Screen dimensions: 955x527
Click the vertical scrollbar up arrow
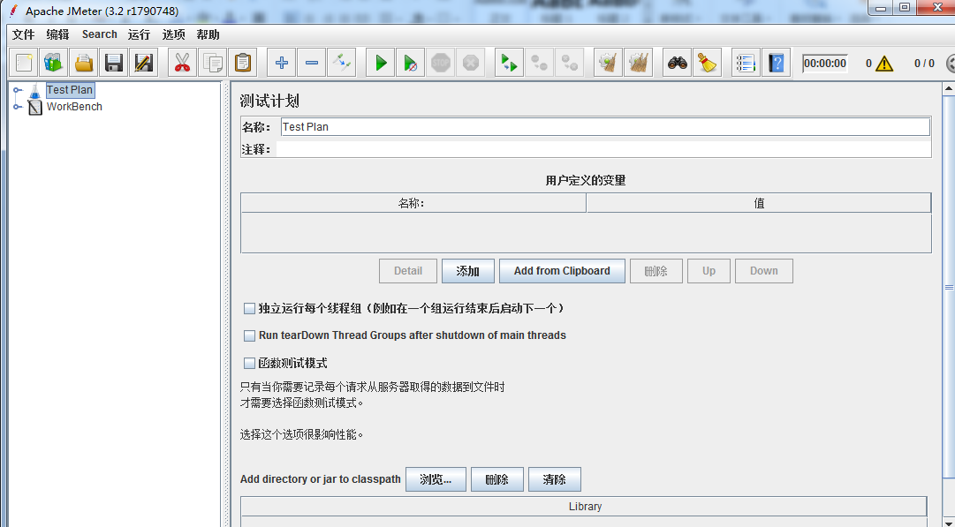pos(949,89)
